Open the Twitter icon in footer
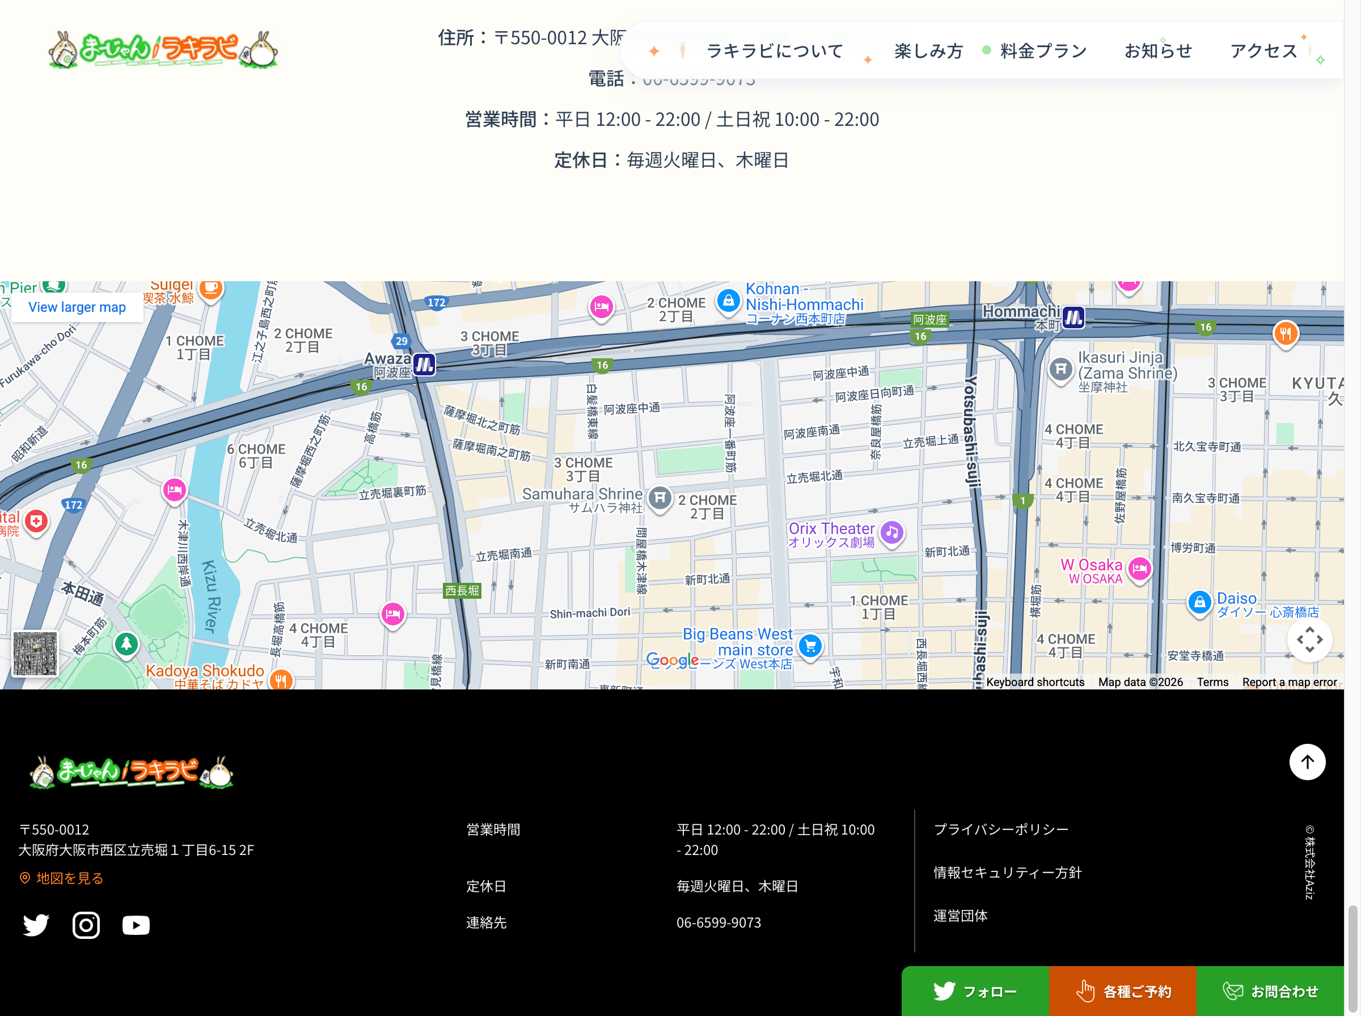 [x=36, y=925]
